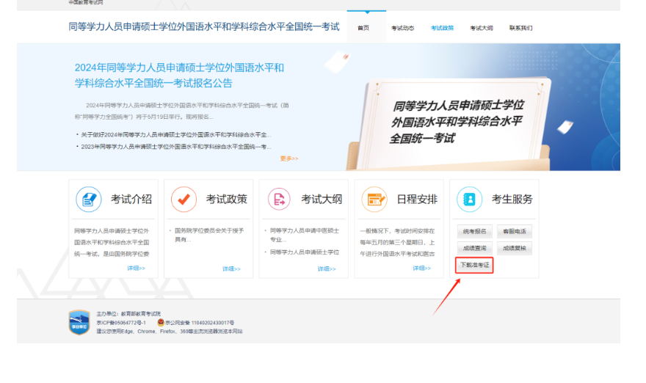Click the 统考报名 button
Screen dimensions: 646x383
474,232
